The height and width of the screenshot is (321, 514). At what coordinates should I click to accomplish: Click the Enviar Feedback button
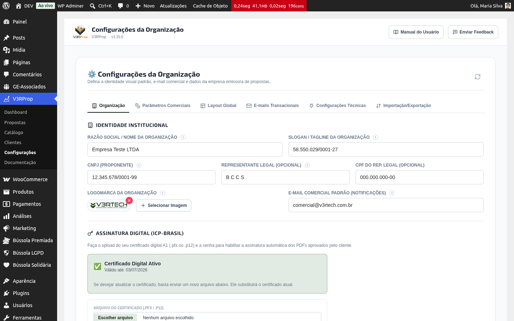click(x=473, y=32)
